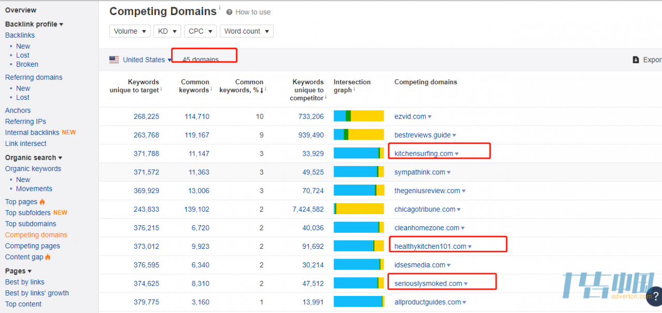Click the 139,102 common keywords value
This screenshot has height=313, width=662.
(x=197, y=210)
